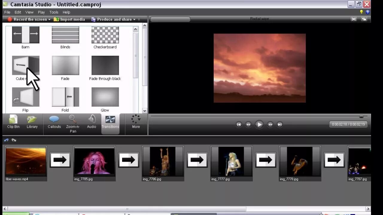
Task: Select the Glow transition
Action: point(105,97)
